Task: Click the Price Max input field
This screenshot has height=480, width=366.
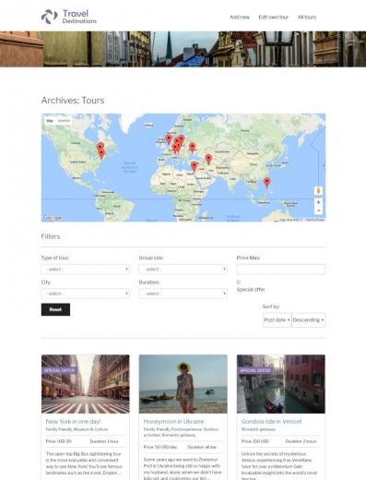Action: pyautogui.click(x=280, y=270)
